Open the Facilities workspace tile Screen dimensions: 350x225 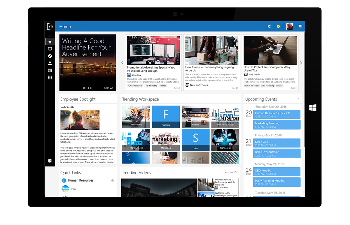[166, 117]
